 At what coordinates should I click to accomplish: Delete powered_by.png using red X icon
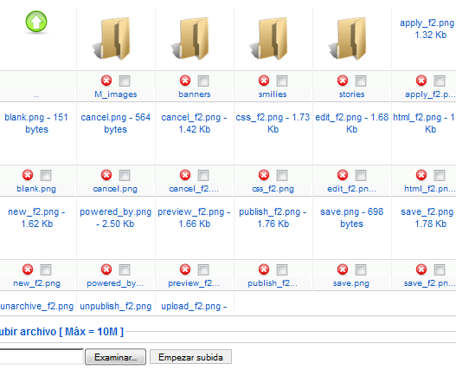point(106,269)
